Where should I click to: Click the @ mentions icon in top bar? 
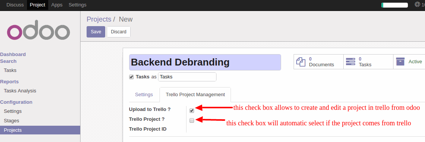pyautogui.click(x=417, y=4)
